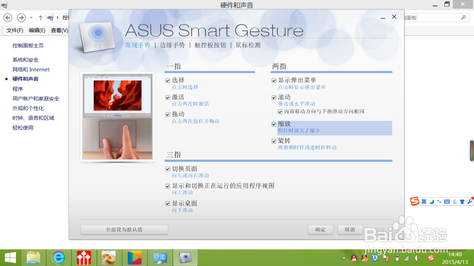Select 常规手势 tab
Screen dimensions: 474x266
click(137, 45)
